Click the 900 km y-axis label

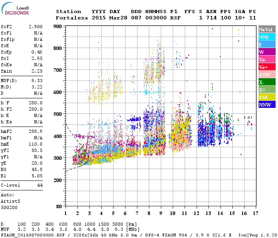coord(58,27)
